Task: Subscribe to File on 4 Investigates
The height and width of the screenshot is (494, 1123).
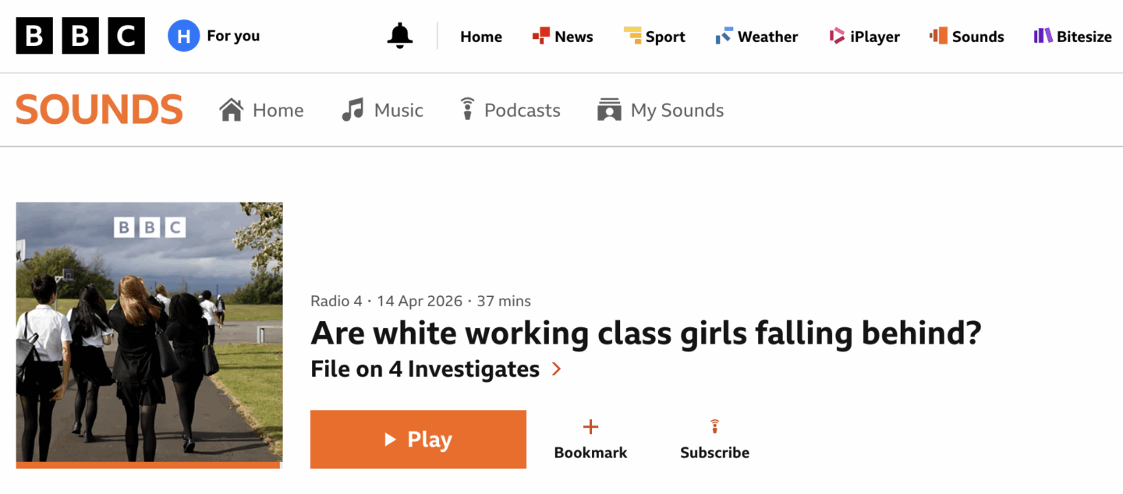Action: pyautogui.click(x=714, y=439)
